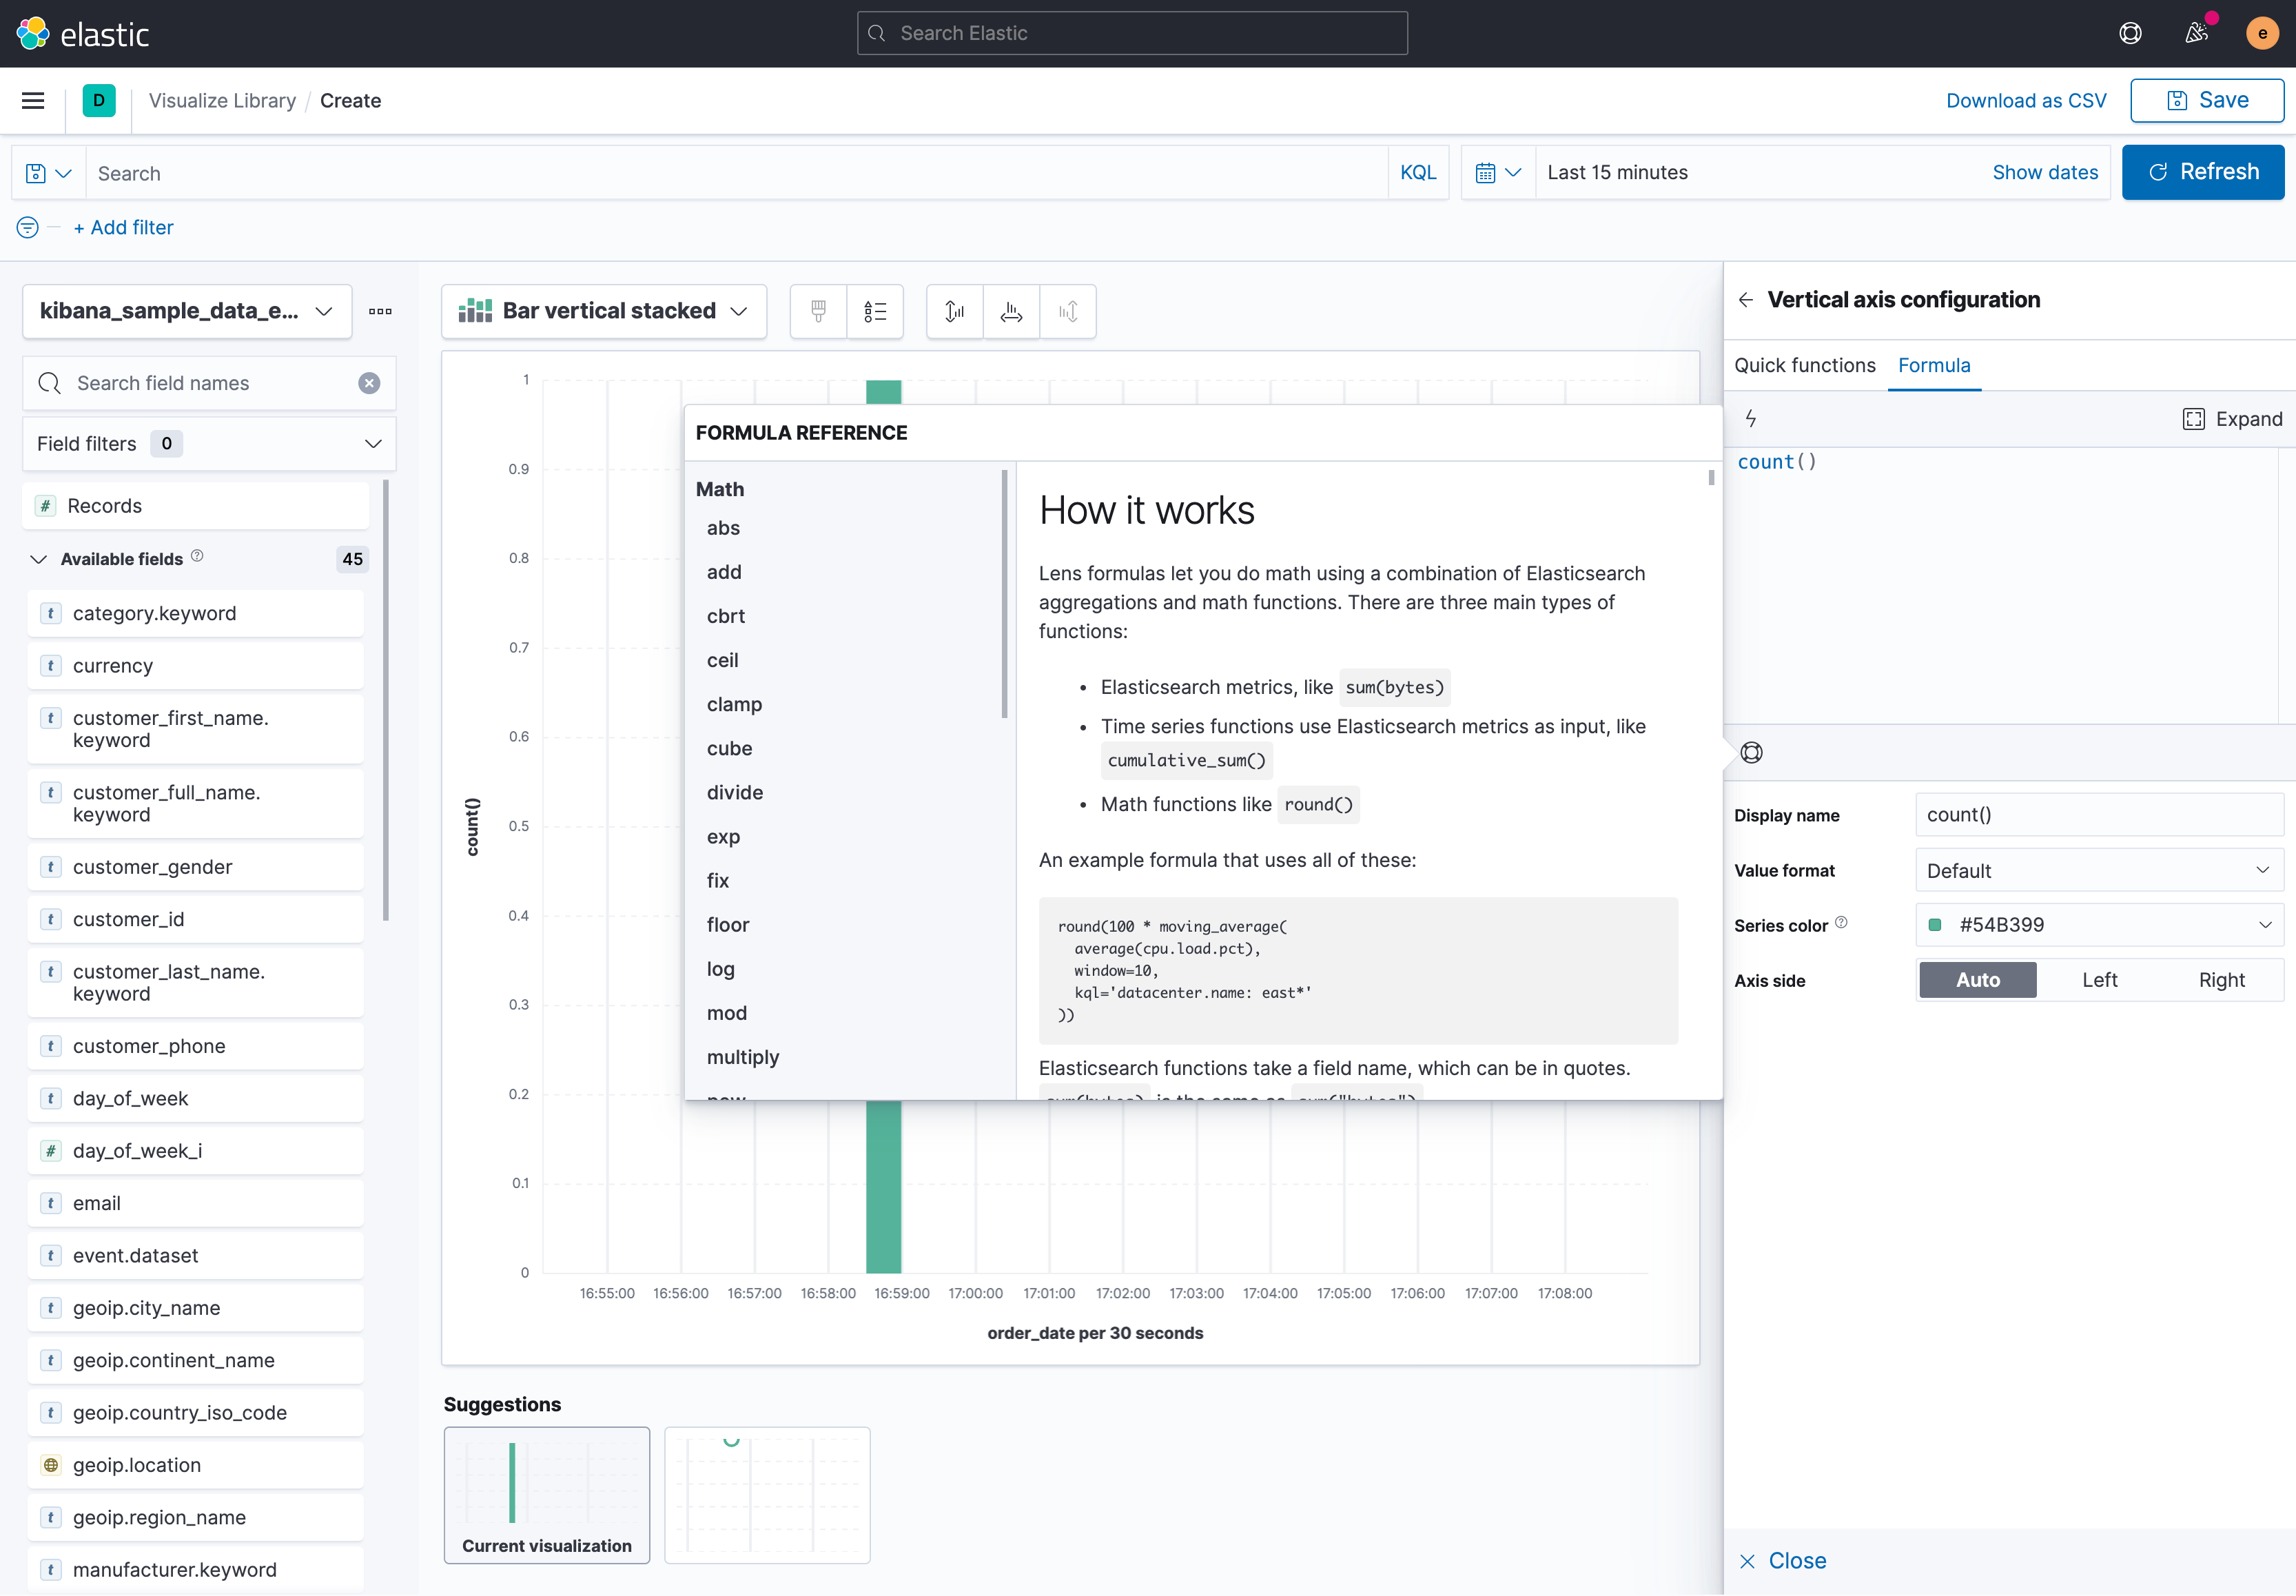Collapse the Available fields section

click(x=38, y=559)
